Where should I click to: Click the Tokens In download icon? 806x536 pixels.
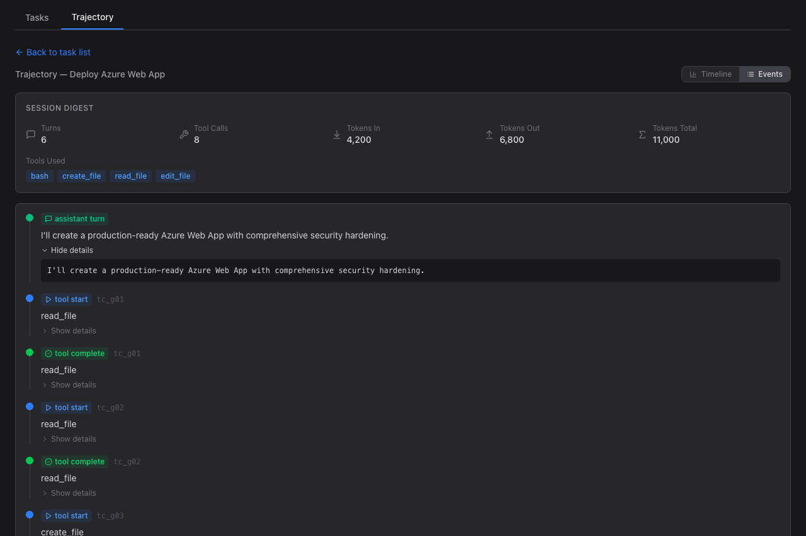[x=336, y=134]
